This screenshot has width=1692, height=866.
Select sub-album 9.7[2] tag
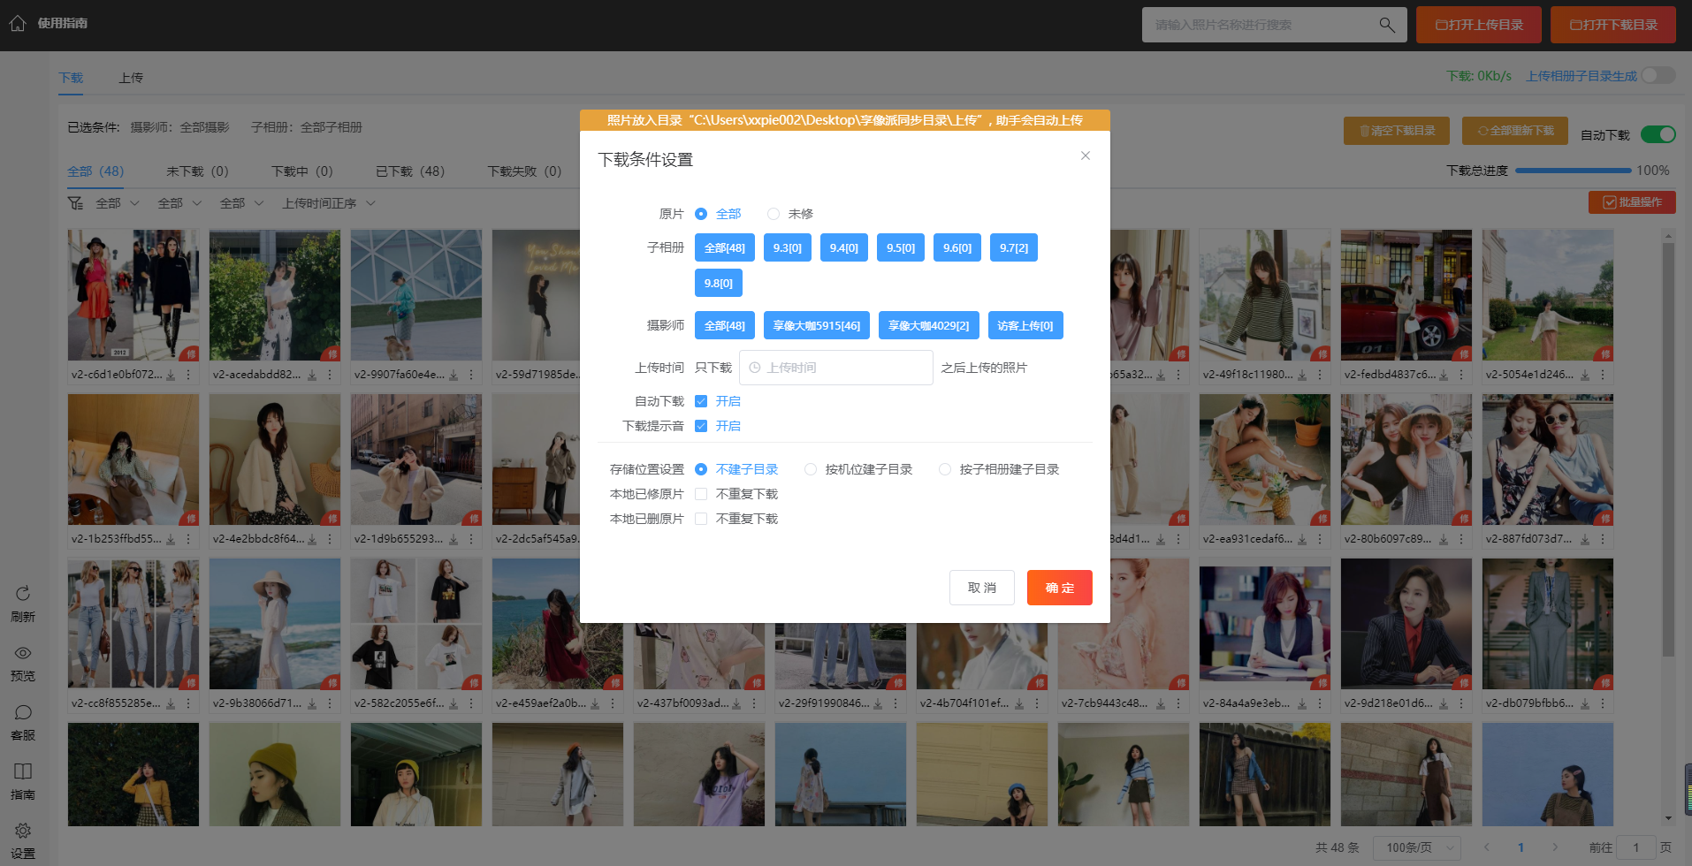(1014, 248)
